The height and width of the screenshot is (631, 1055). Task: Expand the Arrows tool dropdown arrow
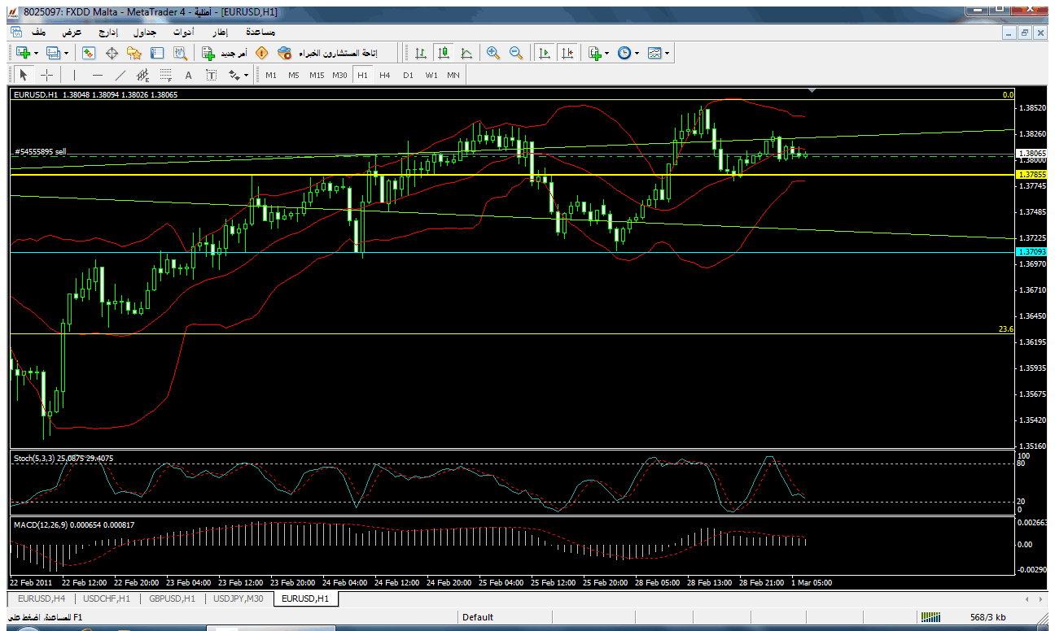click(x=247, y=75)
